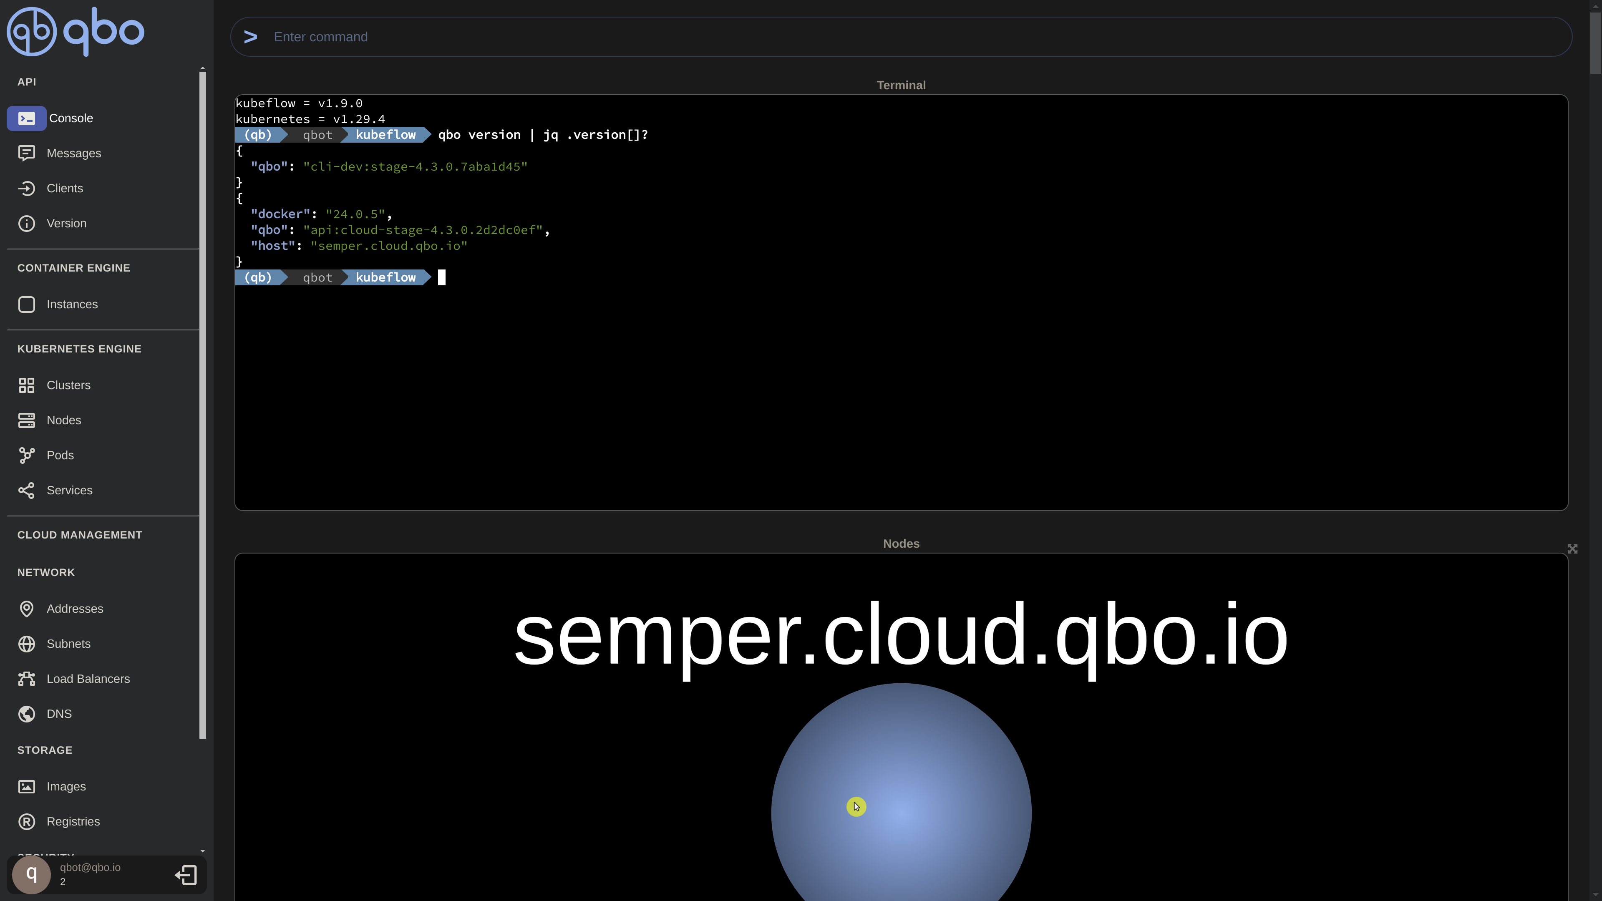Open the Services menu item
Image resolution: width=1602 pixels, height=901 pixels.
pos(69,490)
